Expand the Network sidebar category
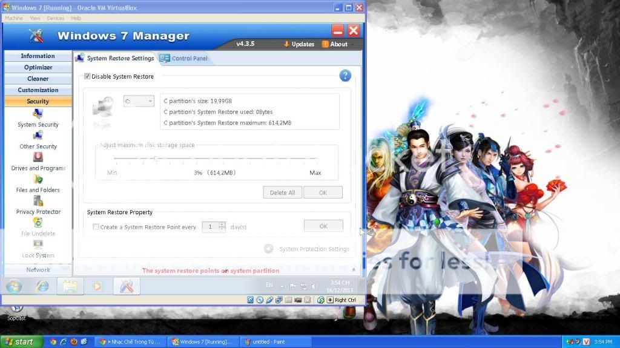Image resolution: width=620 pixels, height=348 pixels. tap(38, 270)
